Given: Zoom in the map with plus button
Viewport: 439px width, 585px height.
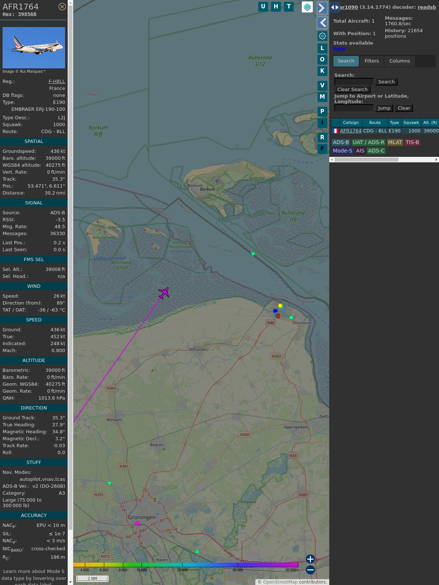Looking at the screenshot, I should [x=310, y=559].
